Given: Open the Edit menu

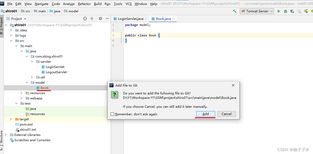Looking at the screenshot, I should (x=18, y=4).
